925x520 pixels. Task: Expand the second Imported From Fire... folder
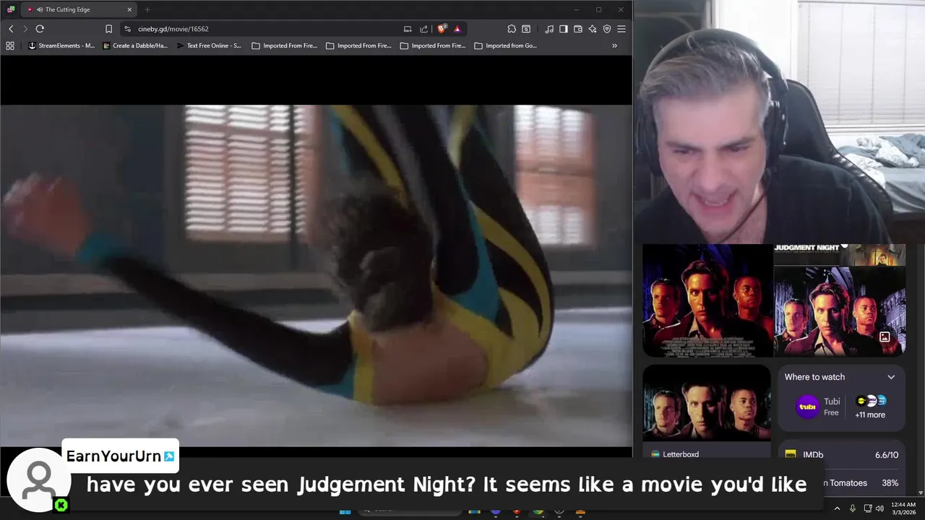coord(358,45)
